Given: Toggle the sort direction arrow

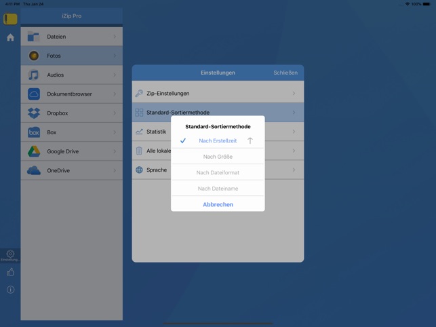Looking at the screenshot, I should point(250,140).
